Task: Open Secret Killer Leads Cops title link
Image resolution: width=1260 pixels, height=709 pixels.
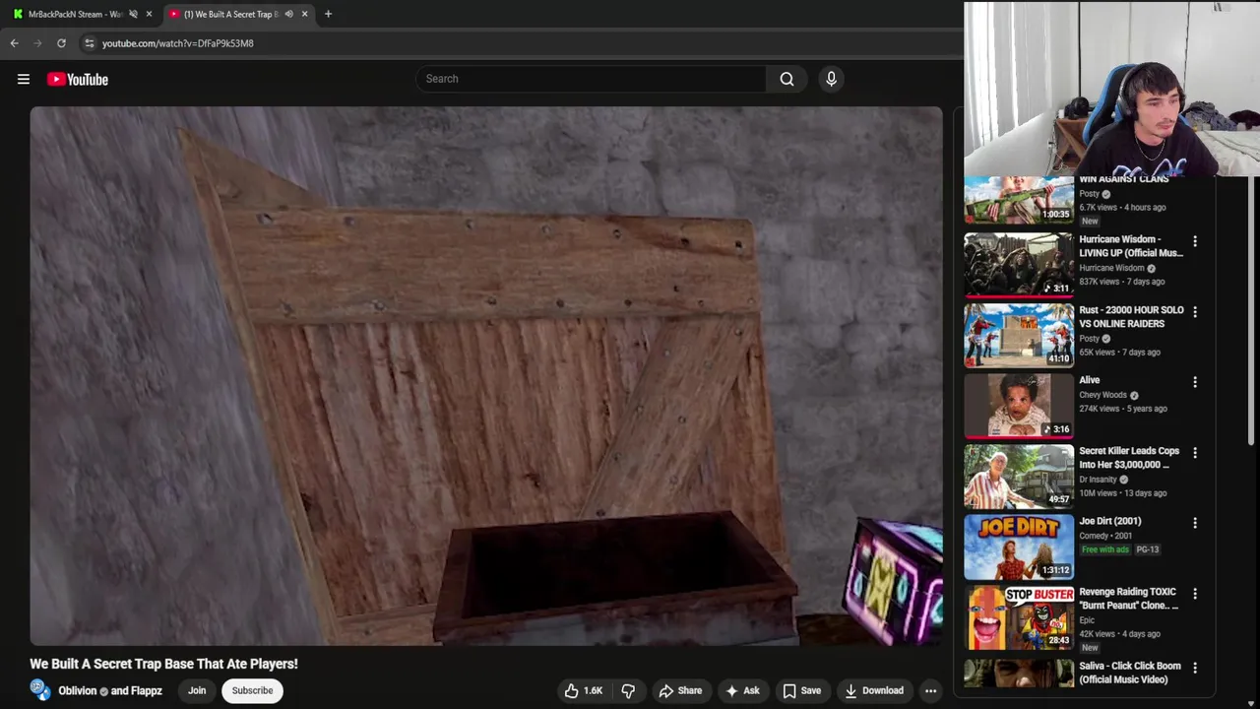Action: click(x=1128, y=458)
